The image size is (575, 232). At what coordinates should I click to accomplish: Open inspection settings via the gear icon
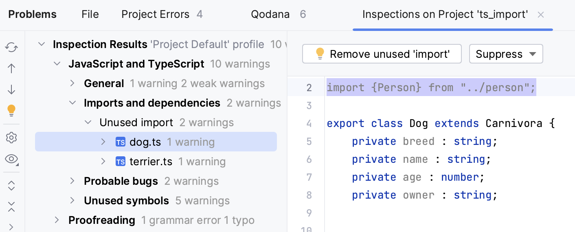pos(11,138)
